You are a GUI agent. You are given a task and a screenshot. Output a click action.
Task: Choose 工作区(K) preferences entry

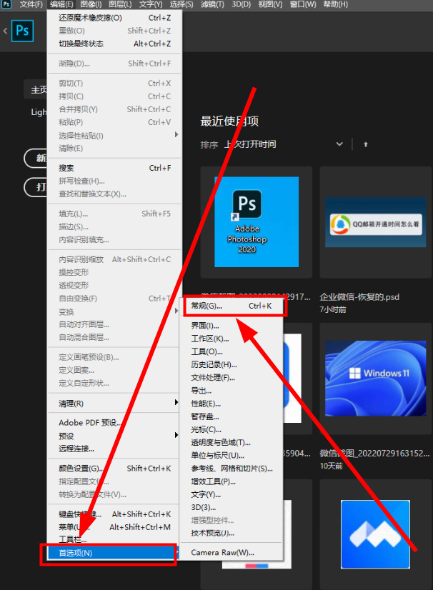pyautogui.click(x=232, y=339)
